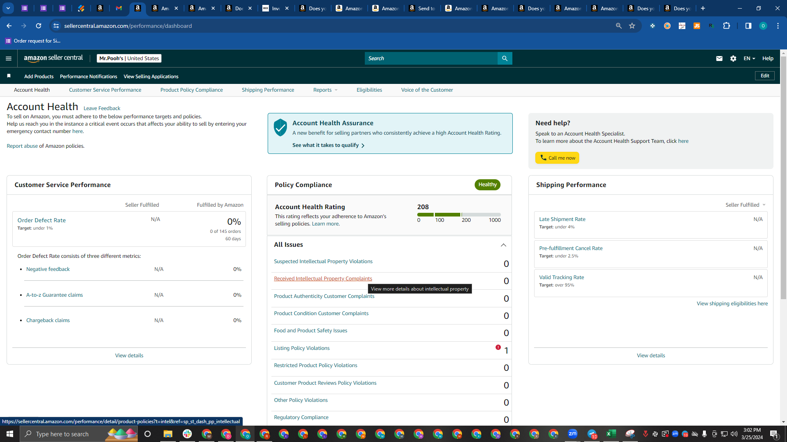Open Negative feedback metric link
The image size is (787, 442).
click(48, 269)
